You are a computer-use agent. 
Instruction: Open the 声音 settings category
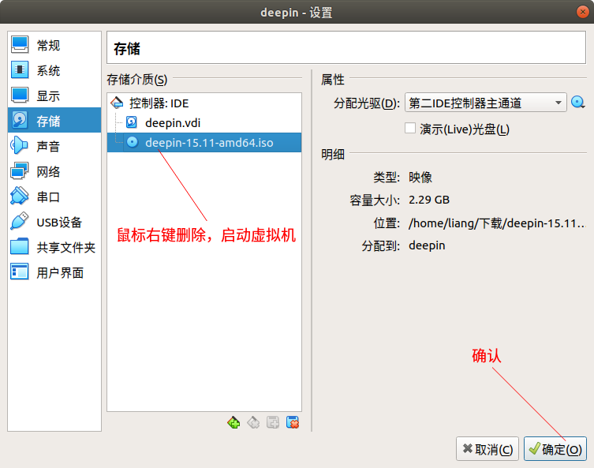click(x=54, y=146)
